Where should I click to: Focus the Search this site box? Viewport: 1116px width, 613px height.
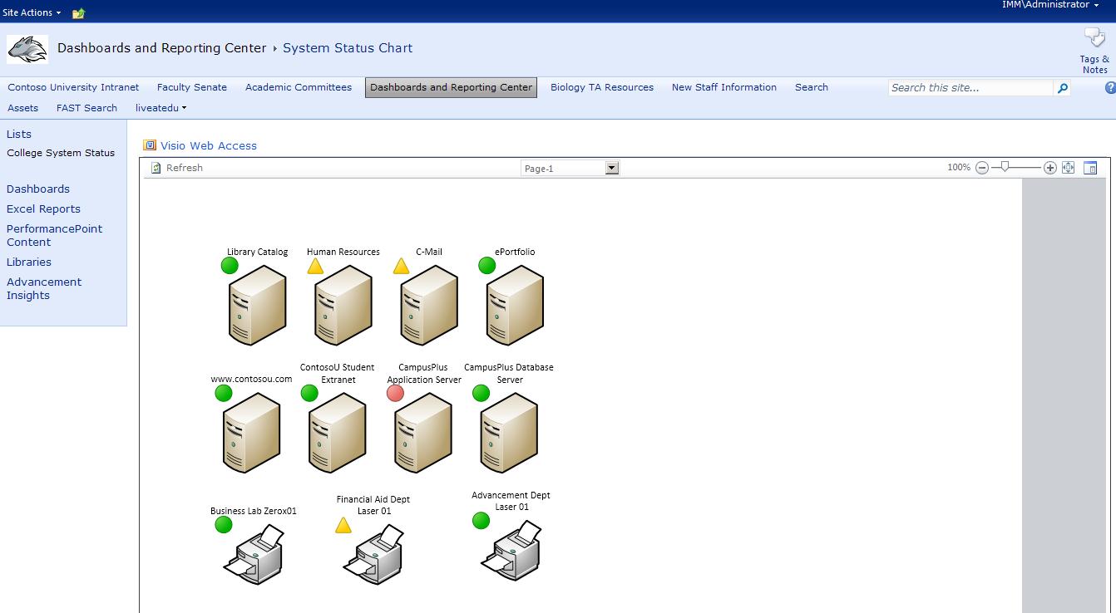coord(970,88)
